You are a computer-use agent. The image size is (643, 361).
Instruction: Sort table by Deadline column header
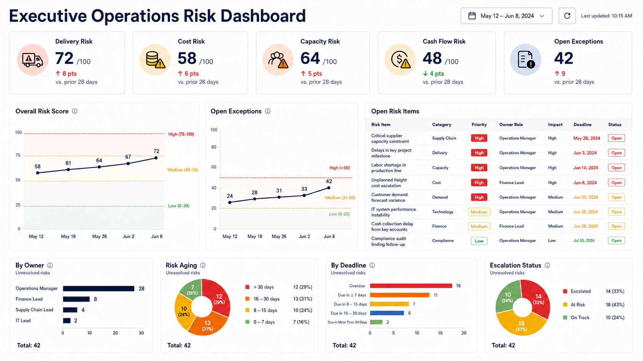[582, 125]
